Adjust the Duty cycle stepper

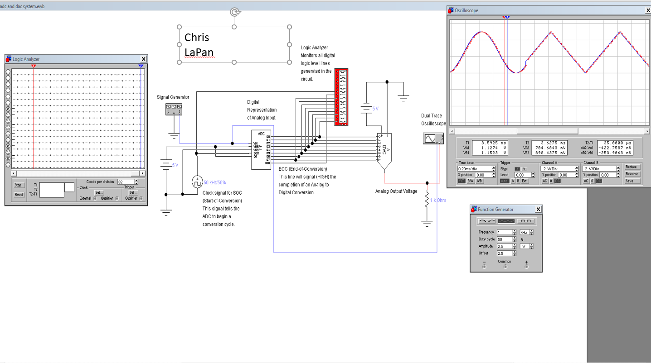coord(515,239)
